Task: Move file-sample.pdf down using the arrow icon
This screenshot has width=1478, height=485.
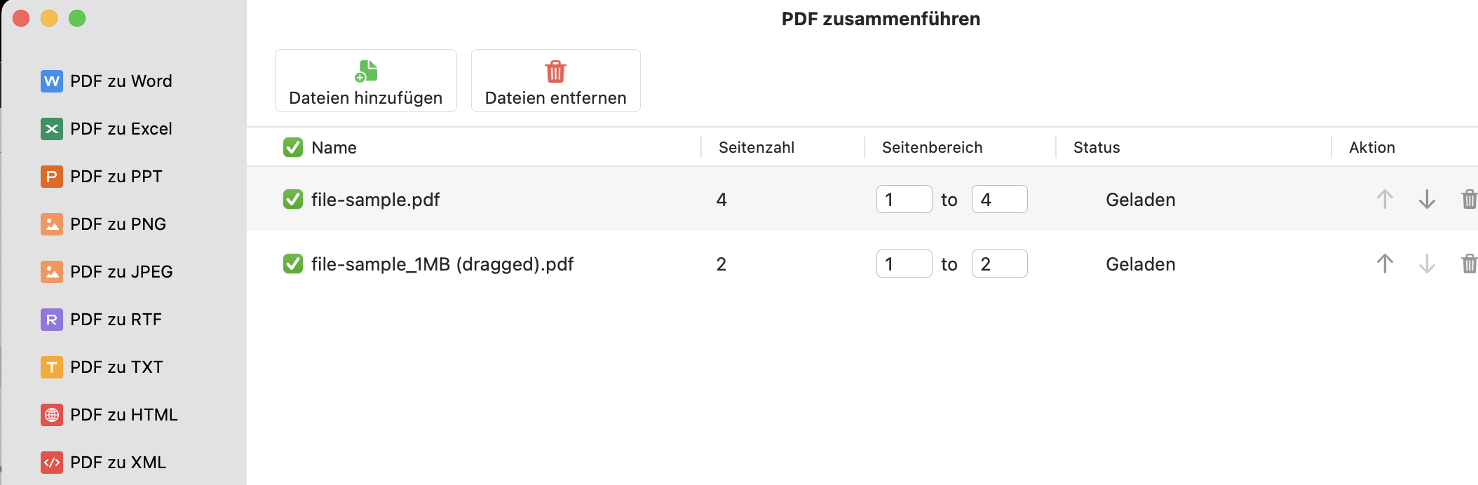Action: pyautogui.click(x=1427, y=199)
